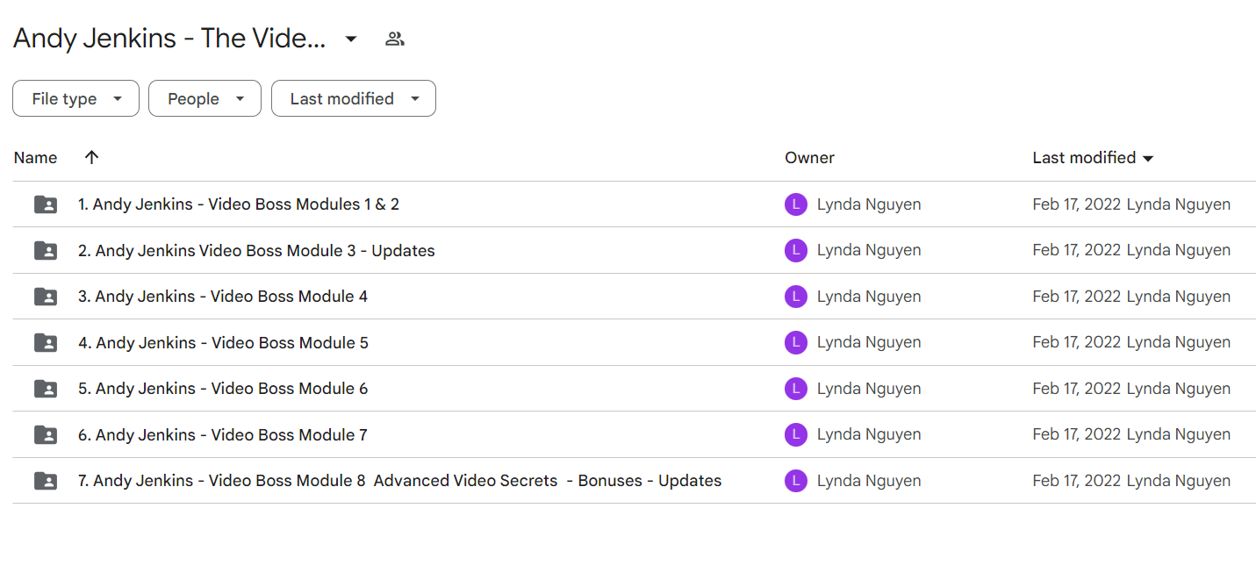Open the File type filter

point(75,98)
